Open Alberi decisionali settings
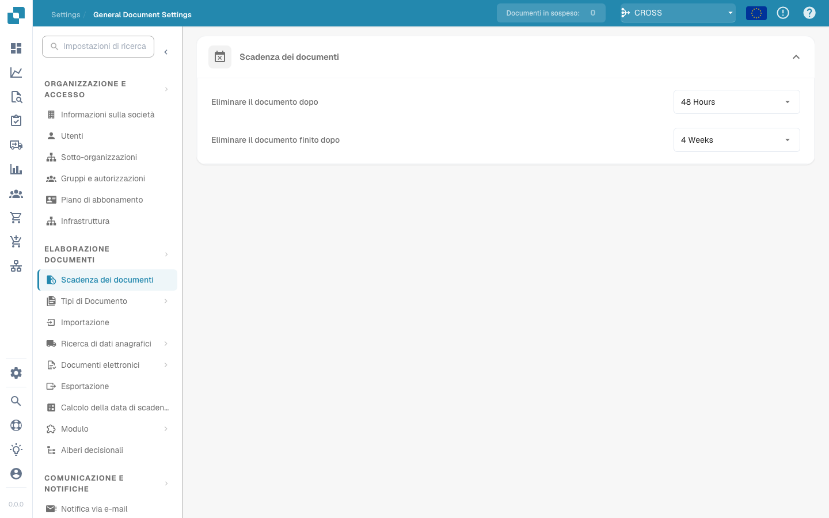This screenshot has width=829, height=518. point(108,450)
